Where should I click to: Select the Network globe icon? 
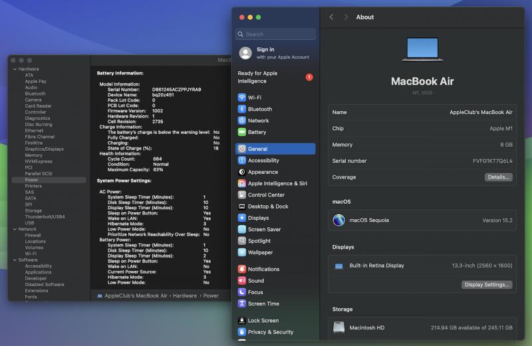[241, 121]
